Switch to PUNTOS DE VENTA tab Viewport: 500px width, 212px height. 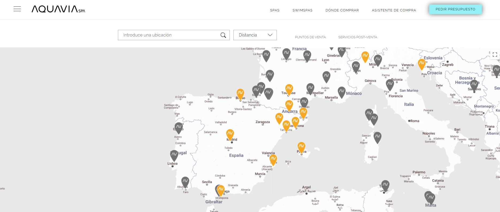pyautogui.click(x=310, y=37)
